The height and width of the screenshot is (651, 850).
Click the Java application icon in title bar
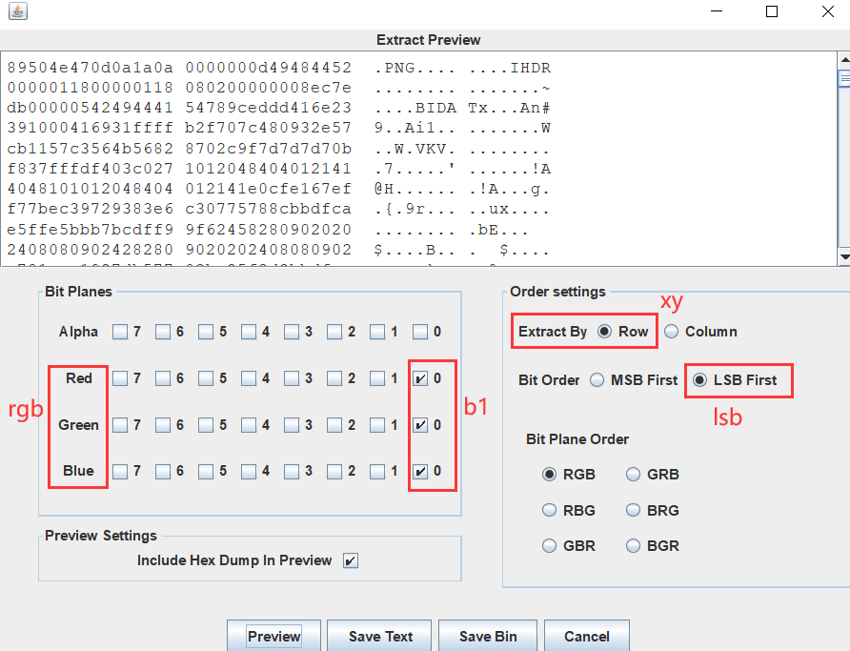coord(18,10)
